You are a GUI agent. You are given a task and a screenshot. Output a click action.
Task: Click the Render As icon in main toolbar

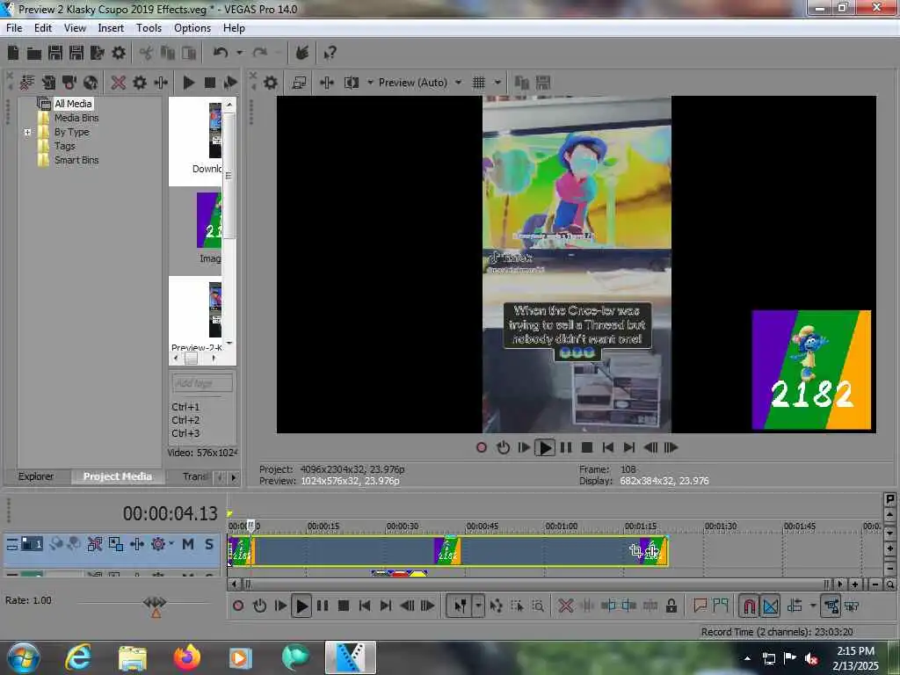click(97, 53)
